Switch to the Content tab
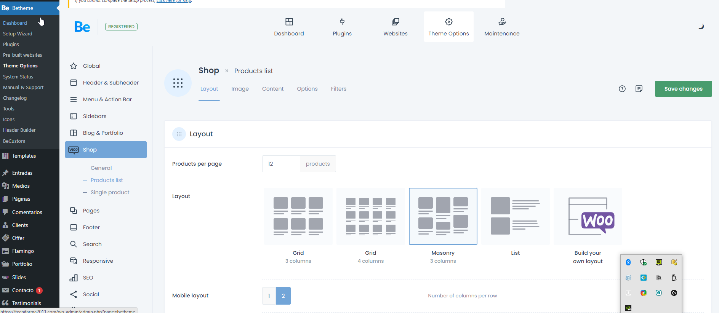 tap(273, 89)
